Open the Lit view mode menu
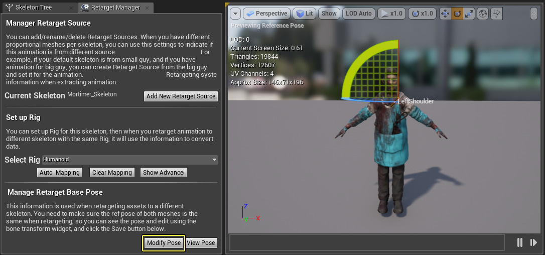545x255 pixels. tap(305, 14)
